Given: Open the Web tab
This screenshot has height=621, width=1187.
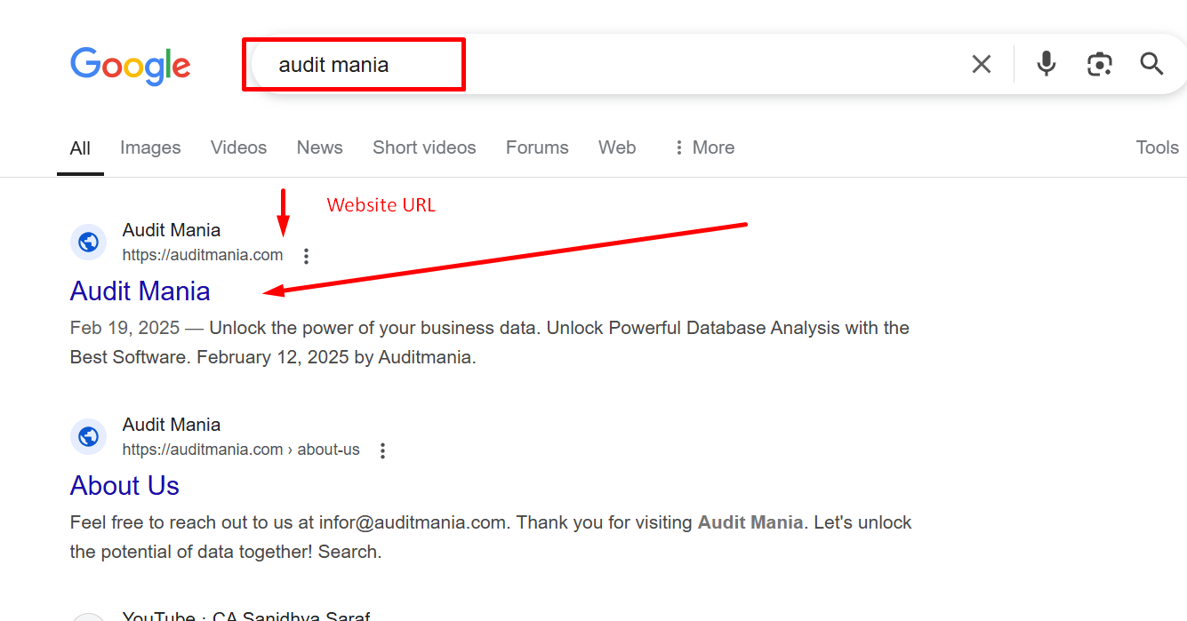Looking at the screenshot, I should [x=617, y=147].
